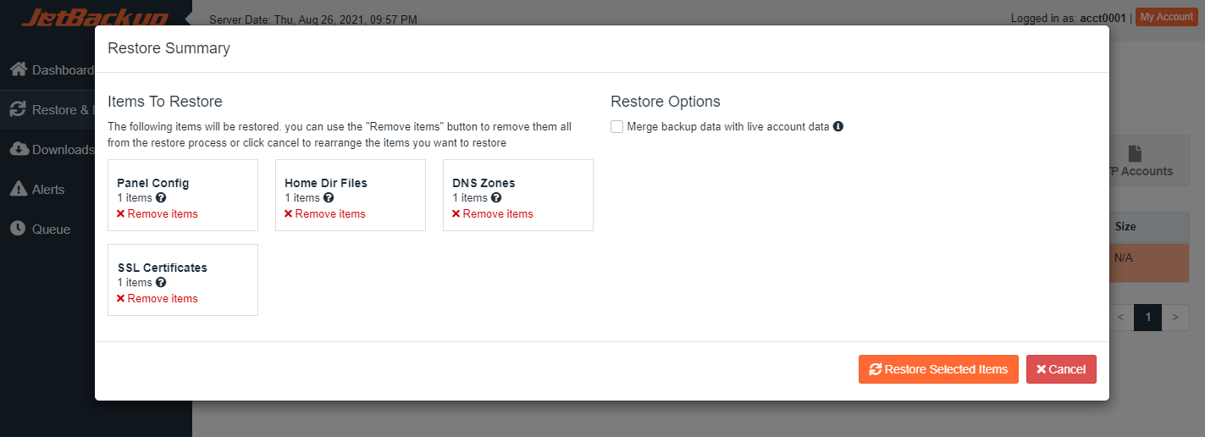Screen dimensions: 1205x437
Task: Click the Home Dir Files card title
Action: click(x=326, y=183)
